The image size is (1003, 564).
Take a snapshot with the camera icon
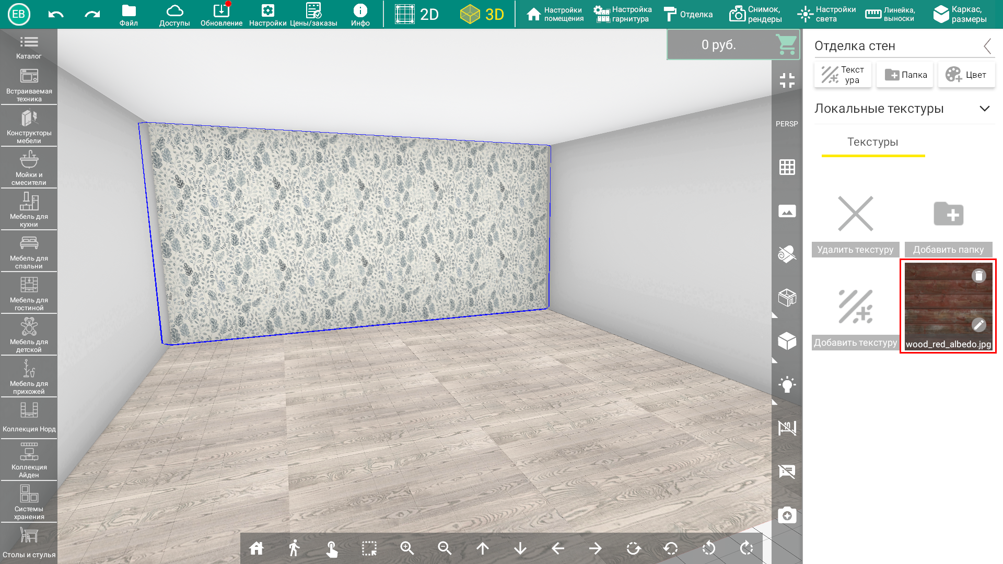787,515
